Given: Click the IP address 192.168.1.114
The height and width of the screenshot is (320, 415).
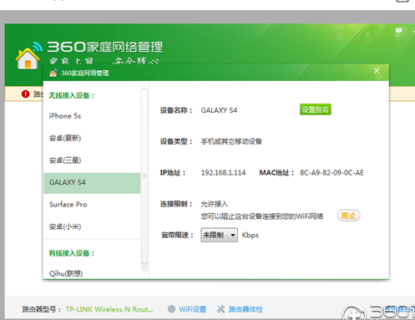Looking at the screenshot, I should coord(223,173).
